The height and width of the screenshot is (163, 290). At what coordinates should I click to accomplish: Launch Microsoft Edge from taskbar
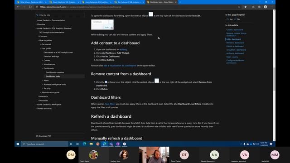(85, 144)
